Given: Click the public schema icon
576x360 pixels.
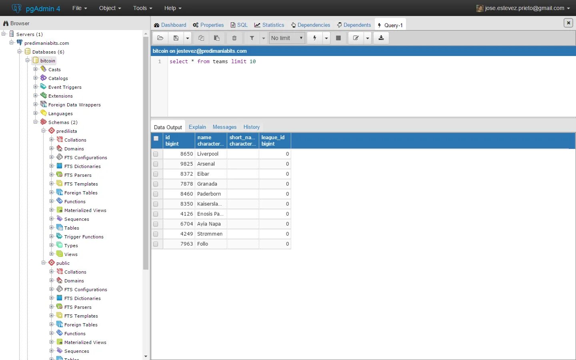Looking at the screenshot, I should point(52,263).
